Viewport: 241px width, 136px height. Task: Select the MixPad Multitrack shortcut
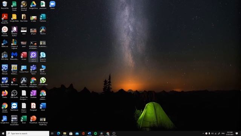pyautogui.click(x=14, y=70)
